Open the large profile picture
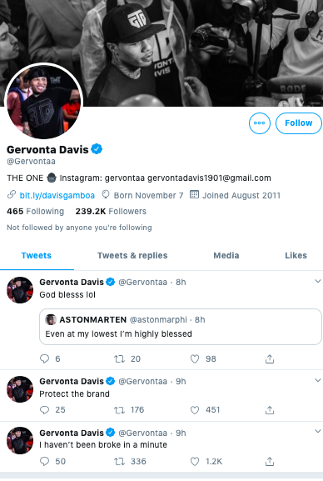Viewport: 323px width, 481px height. click(x=44, y=103)
